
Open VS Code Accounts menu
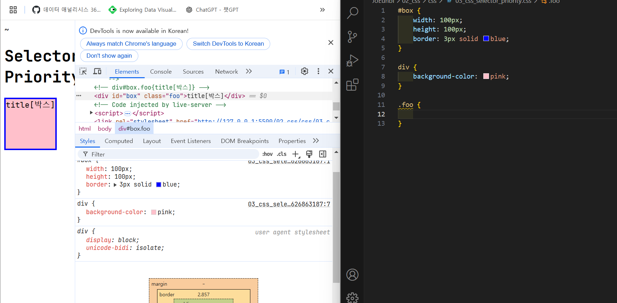pyautogui.click(x=352, y=275)
